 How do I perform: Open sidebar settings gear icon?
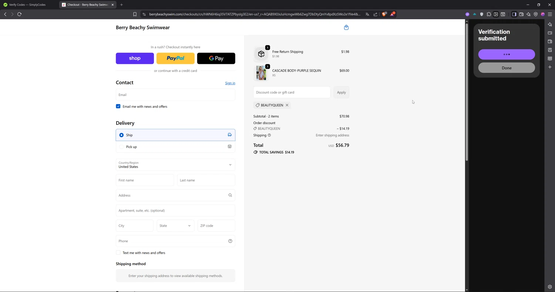pos(550,287)
